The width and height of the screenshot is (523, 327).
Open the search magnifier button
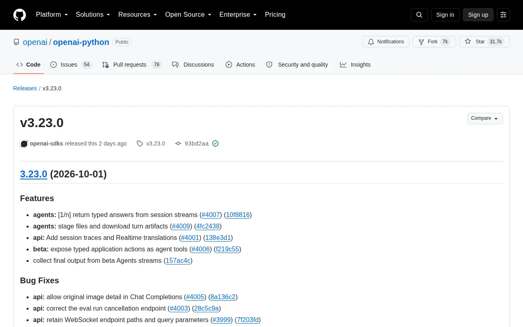click(419, 15)
